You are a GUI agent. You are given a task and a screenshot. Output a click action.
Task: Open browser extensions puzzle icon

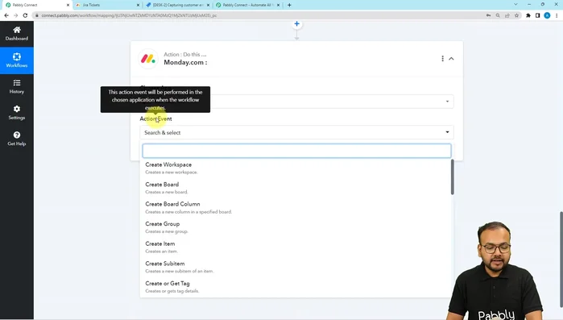pyautogui.click(x=528, y=15)
